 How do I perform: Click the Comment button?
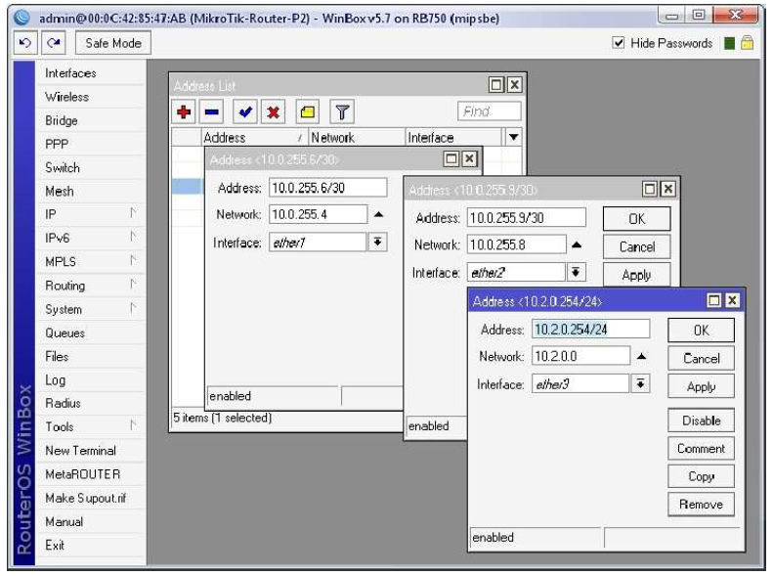701,448
